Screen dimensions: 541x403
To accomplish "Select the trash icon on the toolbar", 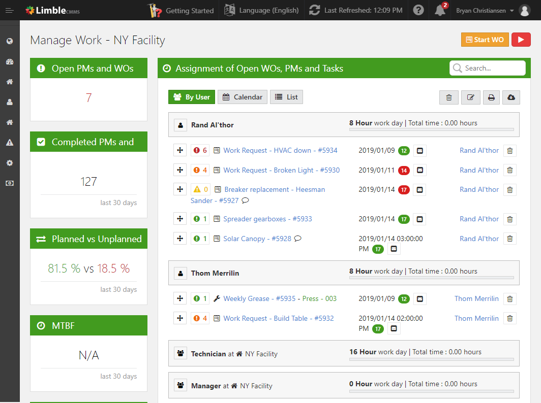I will [x=449, y=97].
